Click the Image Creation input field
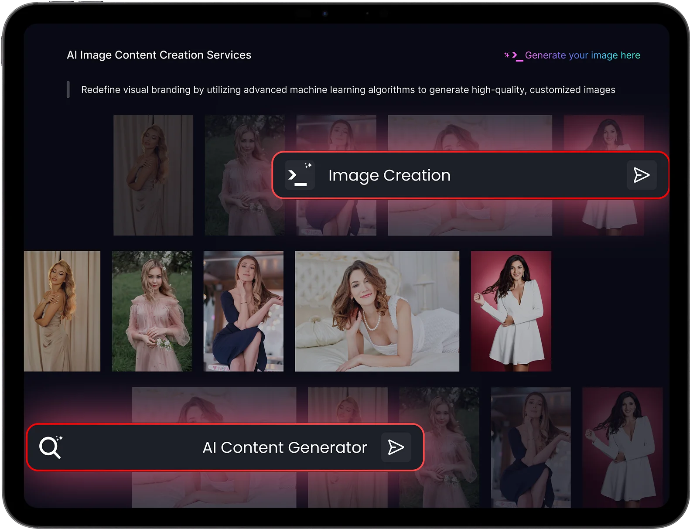 [470, 175]
